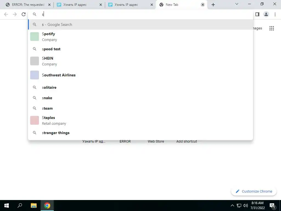The width and height of the screenshot is (281, 211).
Task: Click the Staples suggestion thumbnail
Action: (x=35, y=120)
